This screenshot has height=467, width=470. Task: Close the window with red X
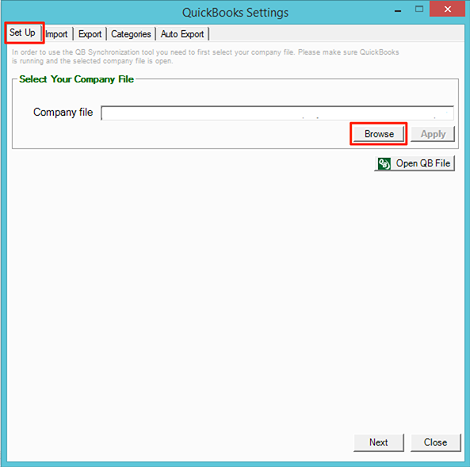tap(447, 9)
